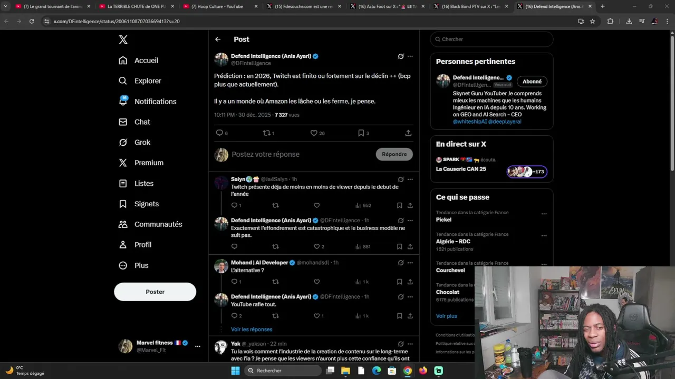Click the X logo in sidebar
This screenshot has height=379, width=675.
(123, 39)
